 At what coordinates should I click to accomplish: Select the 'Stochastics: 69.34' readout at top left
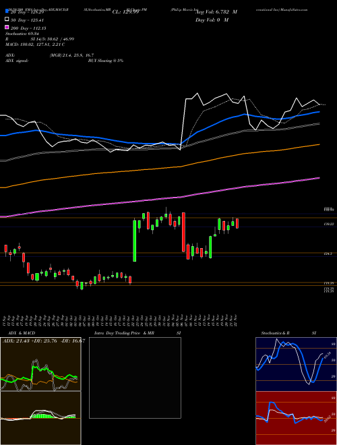22,34
